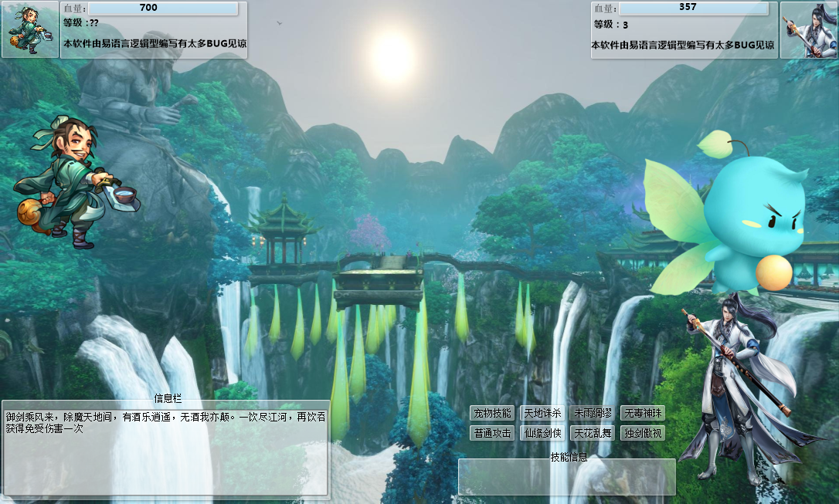Viewport: 839px width, 504px height.
Task: Click the enemy 血量 label
Action: [x=74, y=8]
